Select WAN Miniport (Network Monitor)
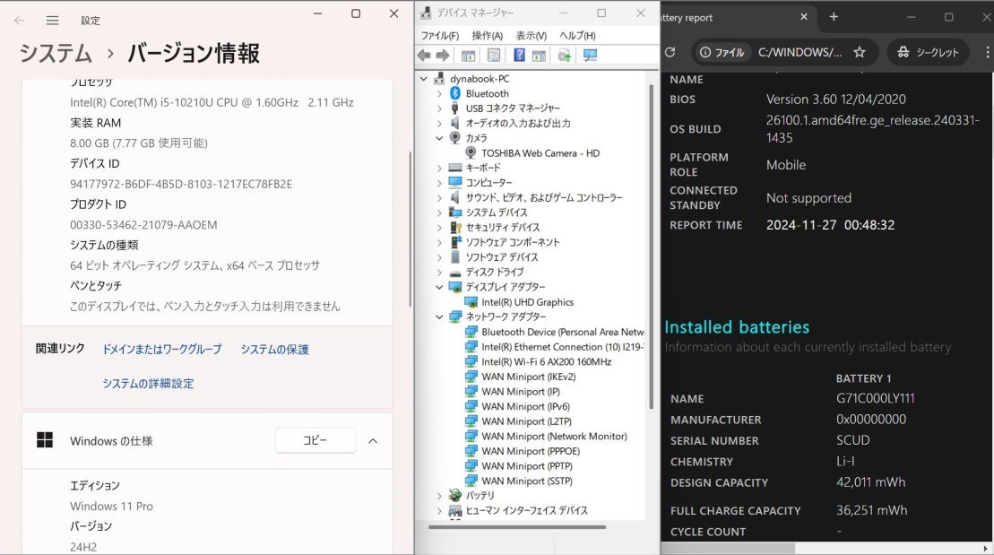This screenshot has width=994, height=555. (x=554, y=437)
